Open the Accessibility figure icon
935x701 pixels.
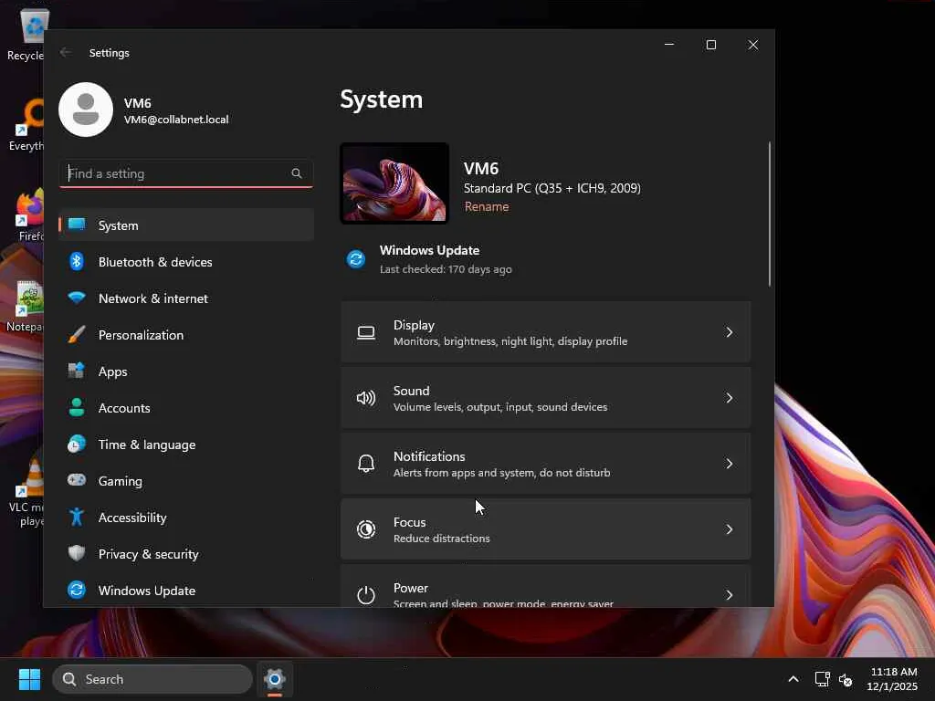click(x=77, y=518)
